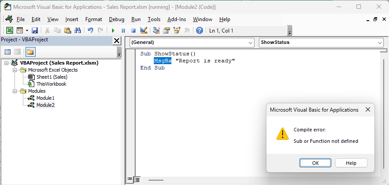The height and width of the screenshot is (185, 389).
Task: Open the (General) object dropdown
Action: pyautogui.click(x=192, y=43)
